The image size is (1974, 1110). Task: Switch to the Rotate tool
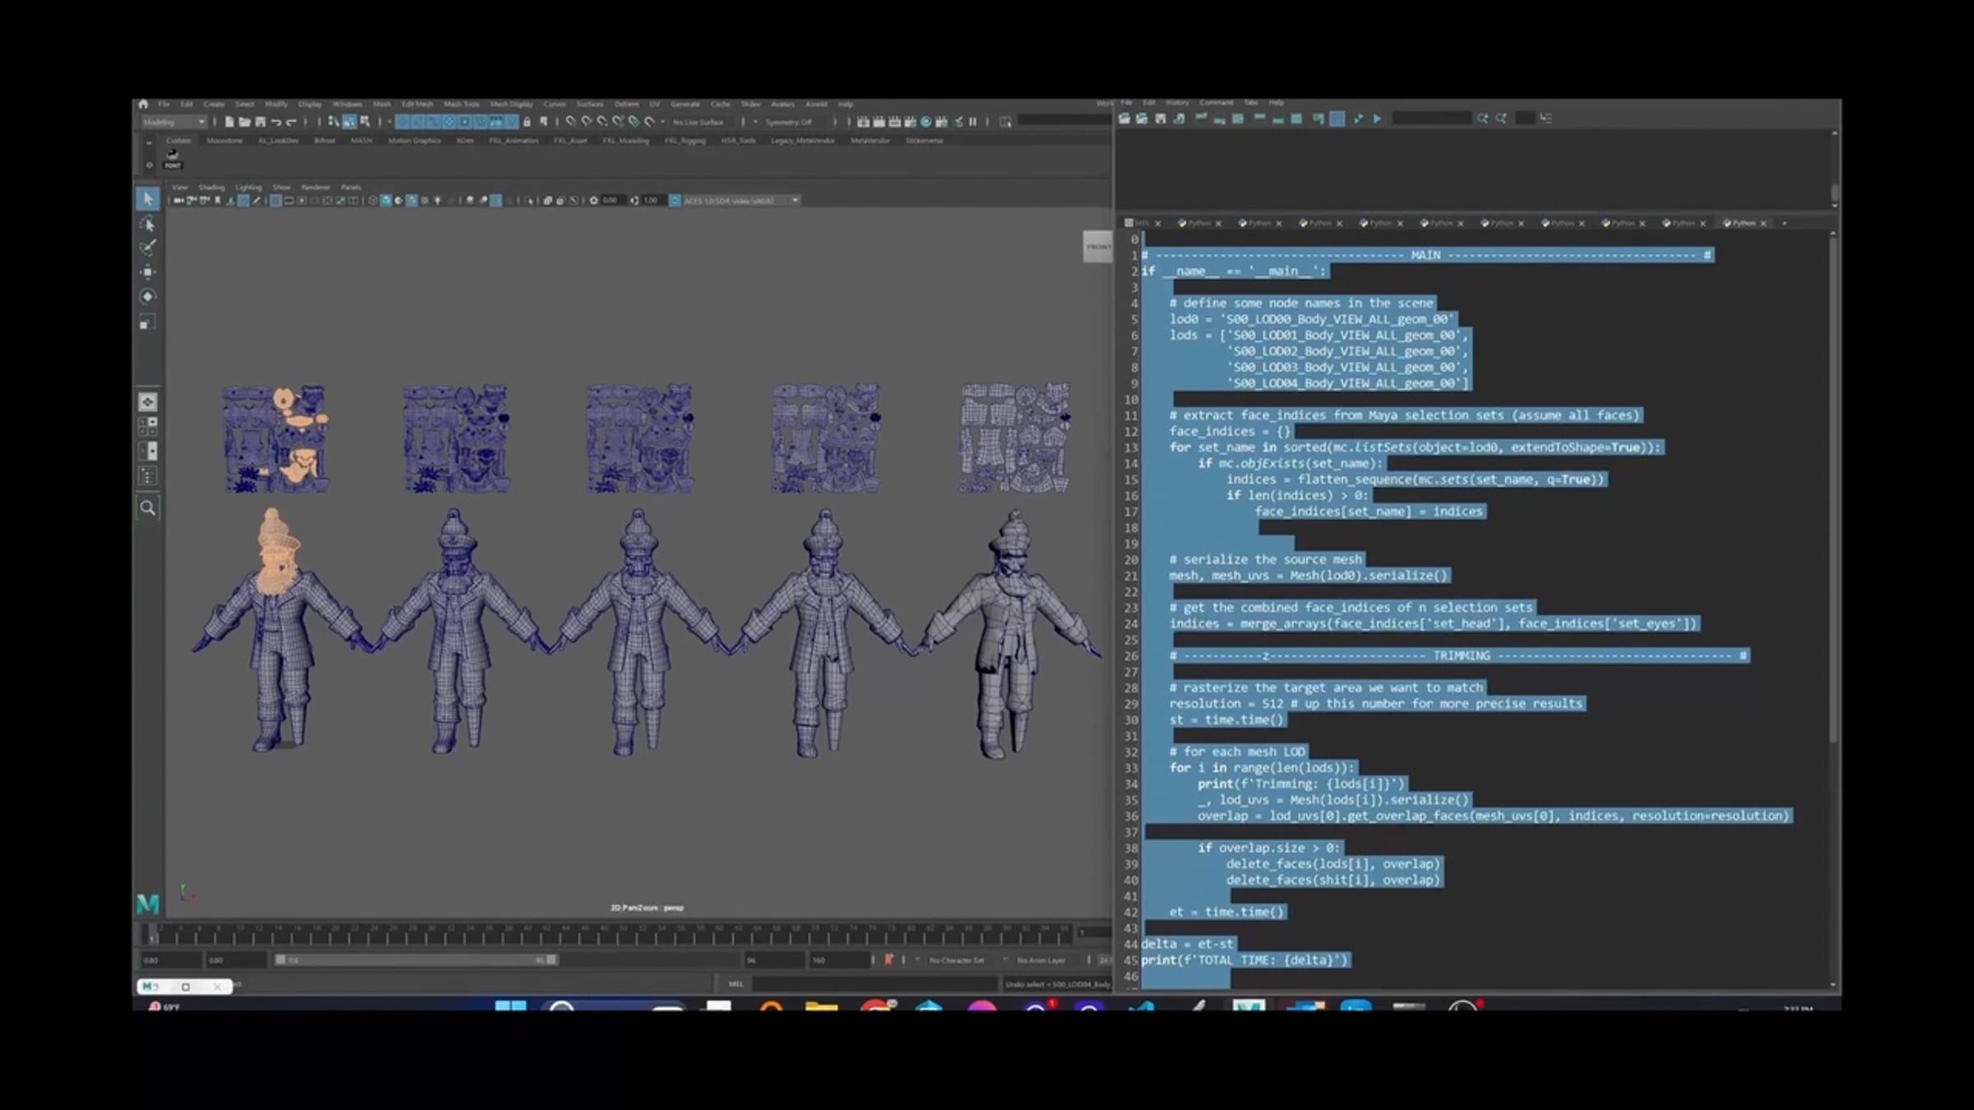coord(148,297)
